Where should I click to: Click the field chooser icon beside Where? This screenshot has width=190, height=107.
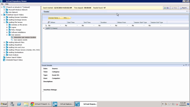[x=49, y=23]
